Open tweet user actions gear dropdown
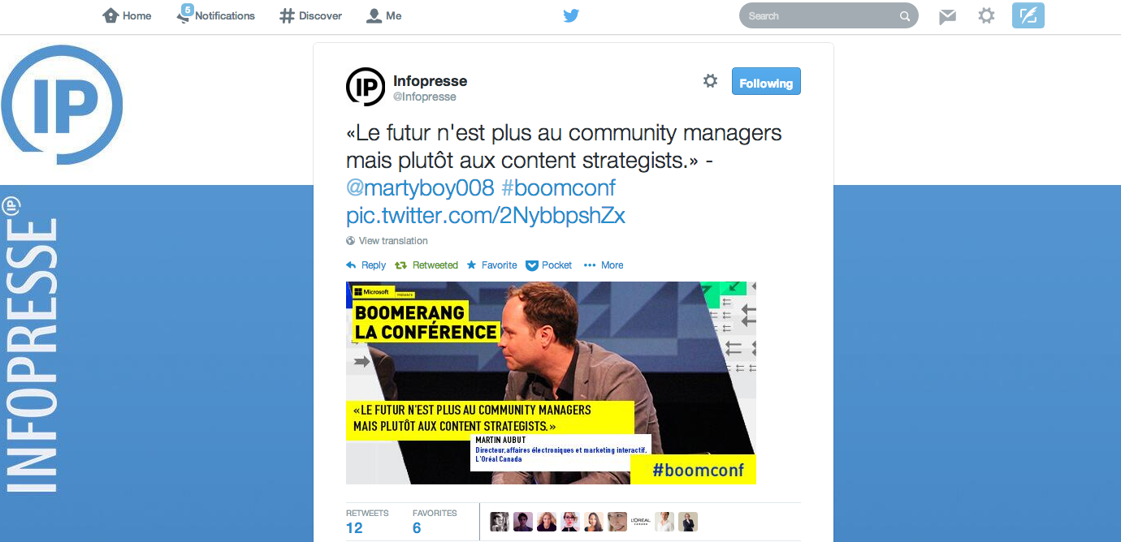 tap(710, 81)
